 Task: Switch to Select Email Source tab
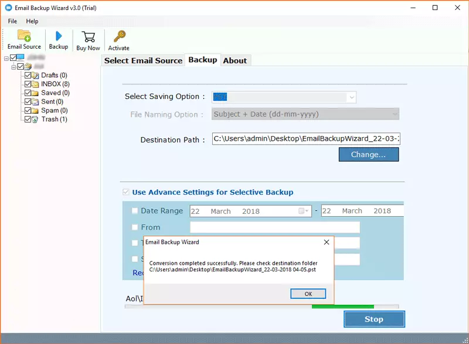pyautogui.click(x=143, y=60)
